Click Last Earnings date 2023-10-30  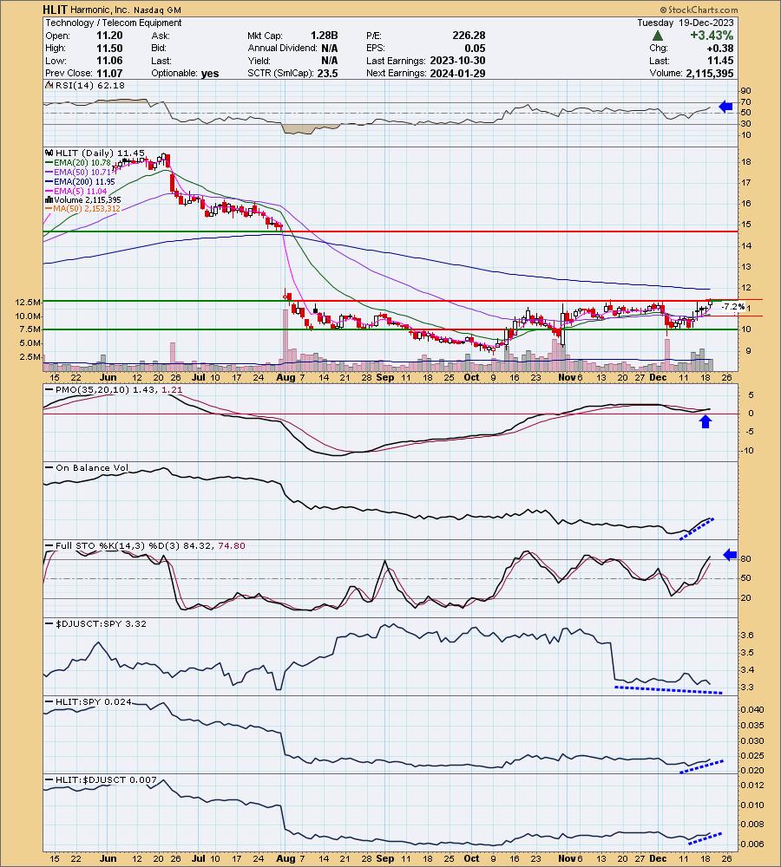coord(457,61)
